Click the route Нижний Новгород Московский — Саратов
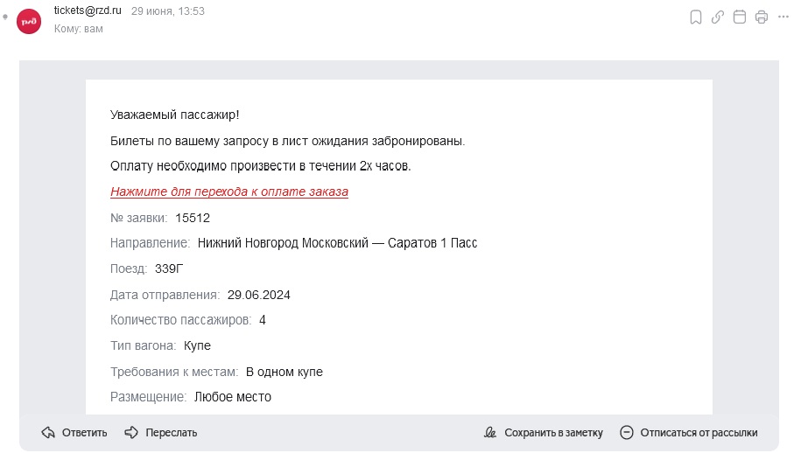This screenshot has width=794, height=453. coord(337,243)
